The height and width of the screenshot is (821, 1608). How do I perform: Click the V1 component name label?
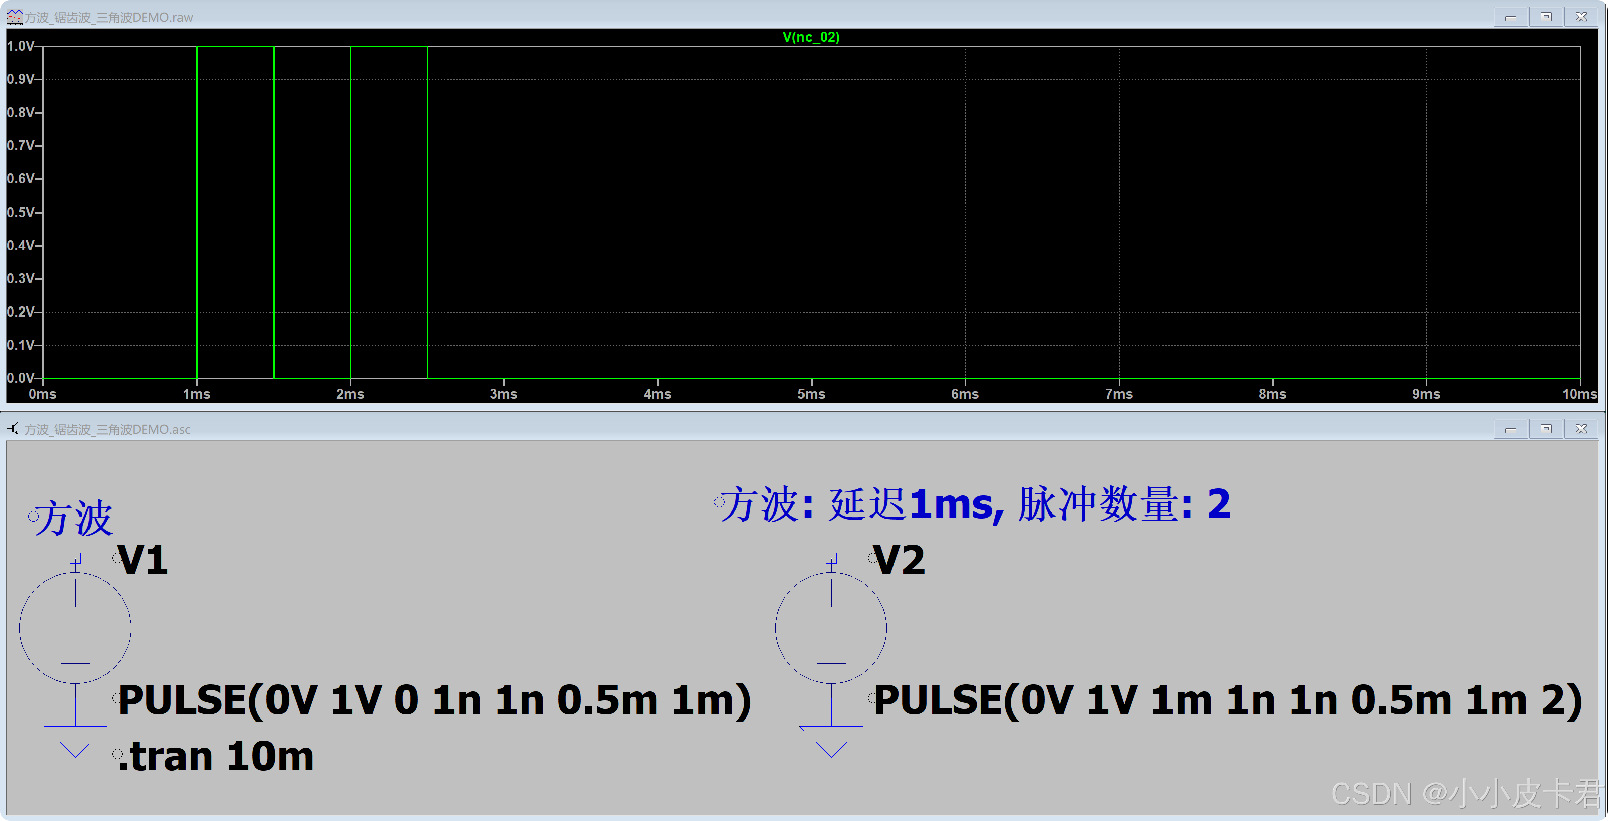pos(143,560)
